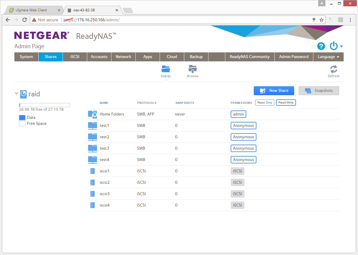Click the raid volume disk icon
This screenshot has width=358, height=255.
click(23, 94)
